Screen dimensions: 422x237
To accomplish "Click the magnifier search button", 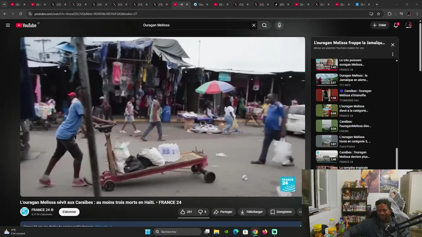I will click(264, 25).
